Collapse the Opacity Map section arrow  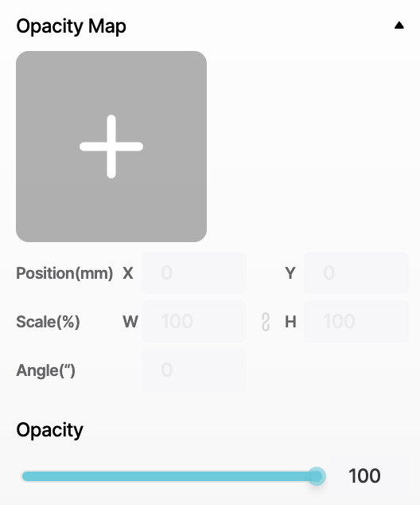click(399, 25)
